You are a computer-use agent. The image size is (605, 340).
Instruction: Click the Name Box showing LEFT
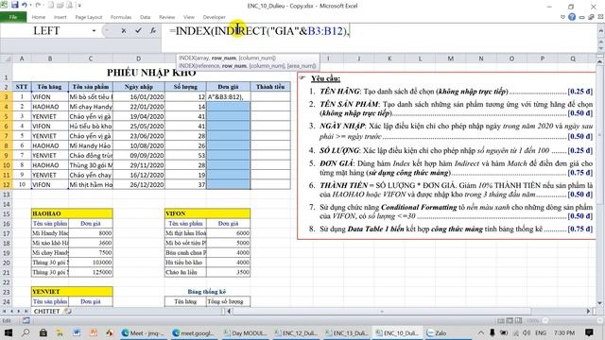tap(46, 30)
